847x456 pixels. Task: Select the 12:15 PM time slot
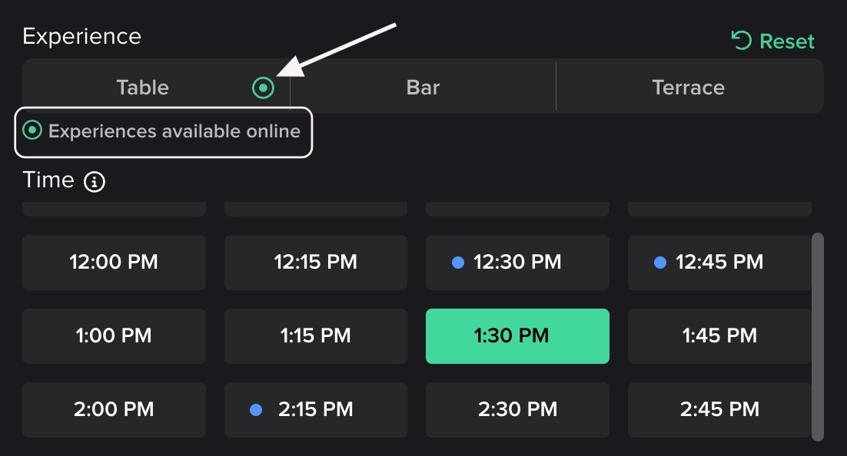click(x=315, y=263)
